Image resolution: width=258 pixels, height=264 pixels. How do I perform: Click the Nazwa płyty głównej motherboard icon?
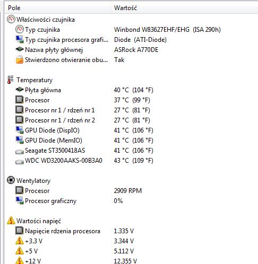[20, 49]
